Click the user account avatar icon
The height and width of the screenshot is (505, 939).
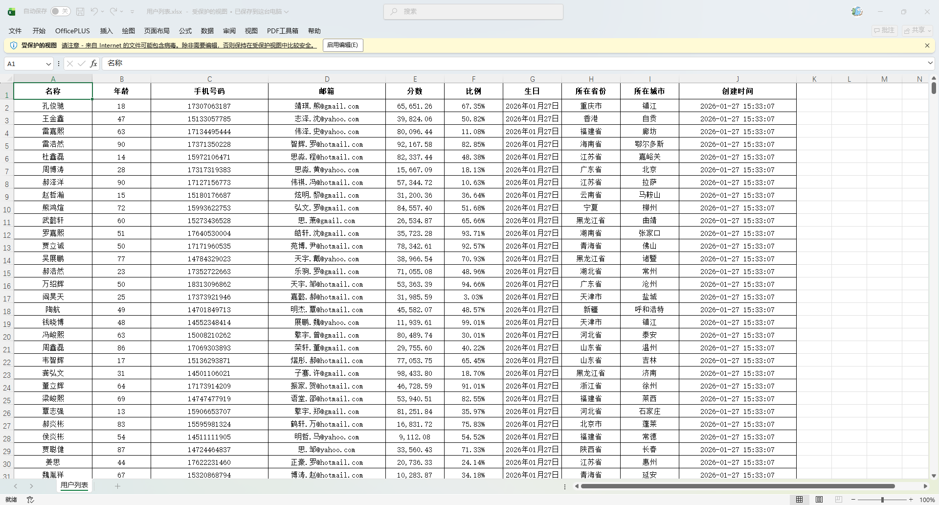[x=857, y=11]
